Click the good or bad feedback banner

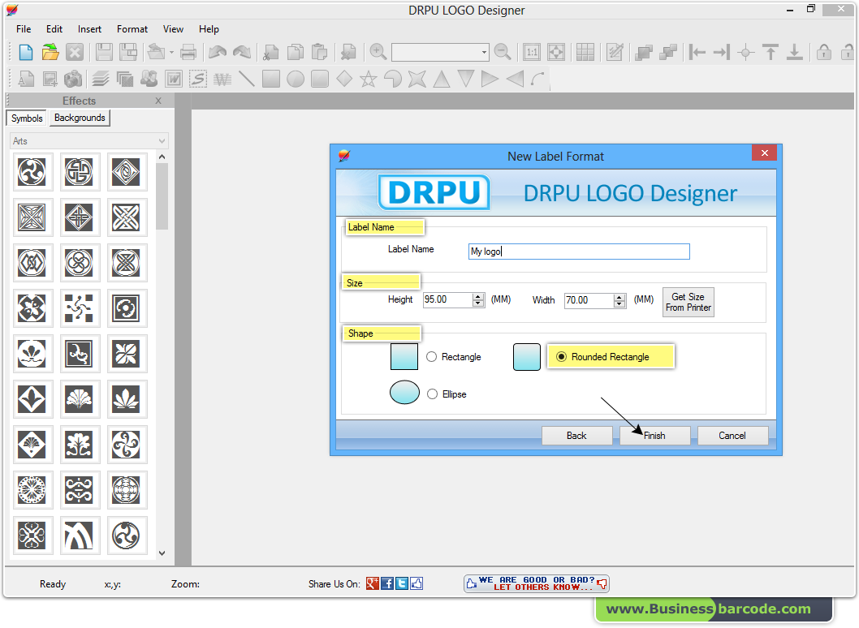click(537, 583)
